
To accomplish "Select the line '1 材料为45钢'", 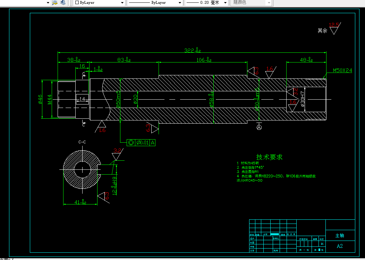I will click(x=248, y=163).
